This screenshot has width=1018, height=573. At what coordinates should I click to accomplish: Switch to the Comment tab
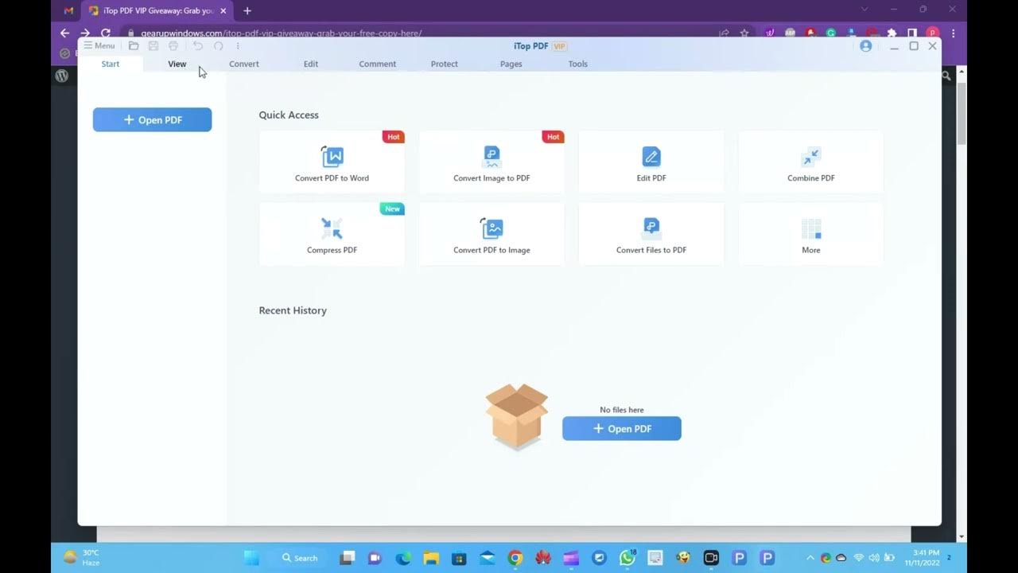[378, 64]
